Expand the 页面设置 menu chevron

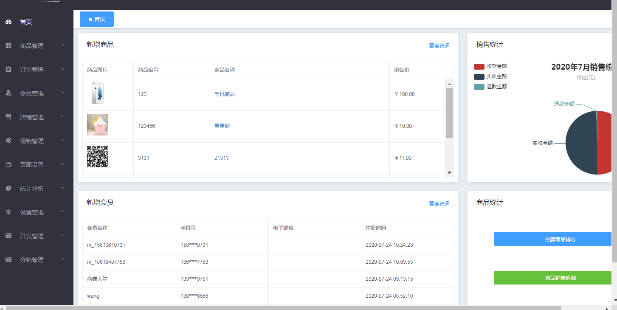click(x=62, y=164)
